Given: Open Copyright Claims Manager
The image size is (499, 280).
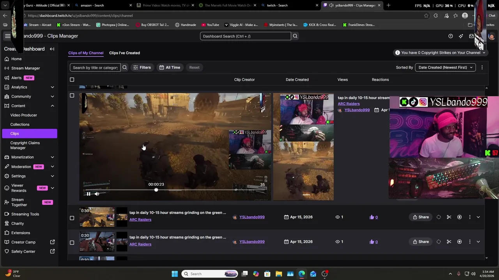Looking at the screenshot, I should pyautogui.click(x=25, y=145).
